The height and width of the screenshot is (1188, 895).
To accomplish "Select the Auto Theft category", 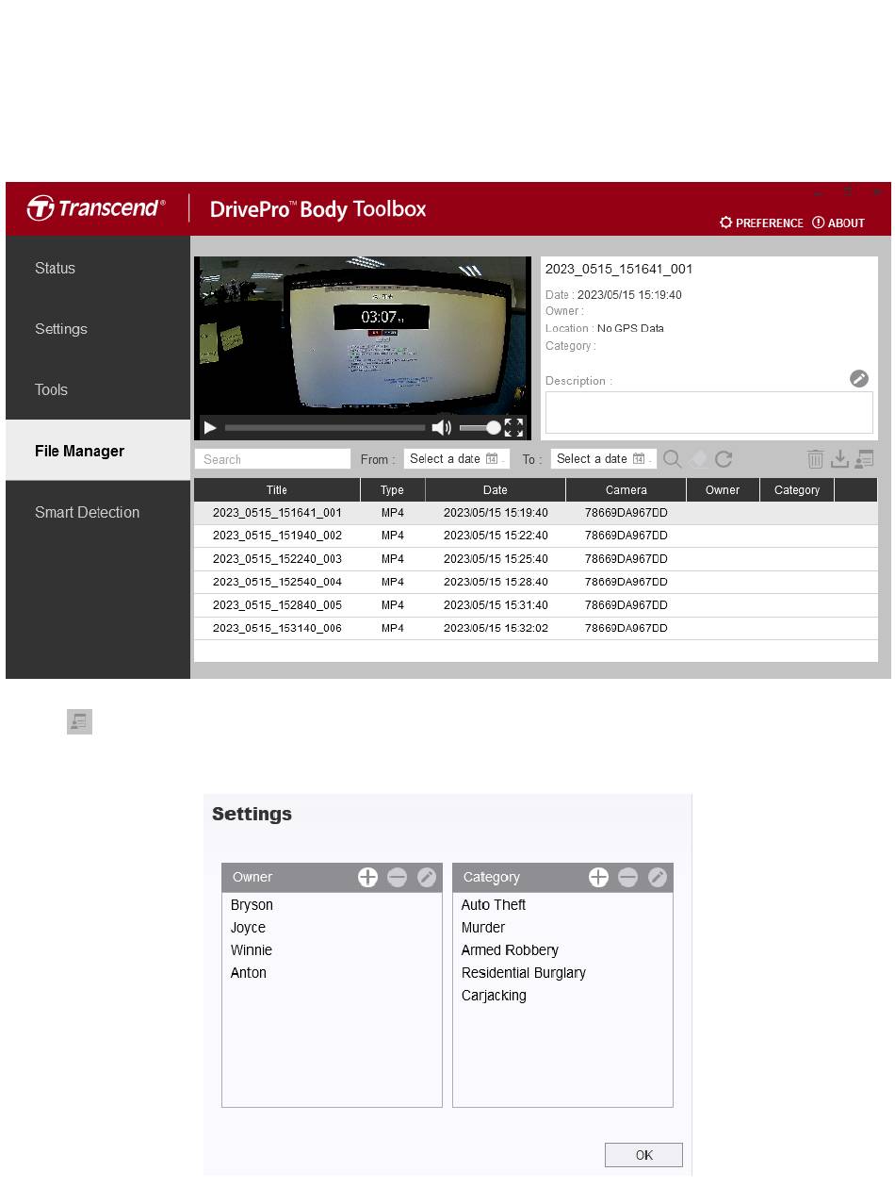I will pos(494,905).
